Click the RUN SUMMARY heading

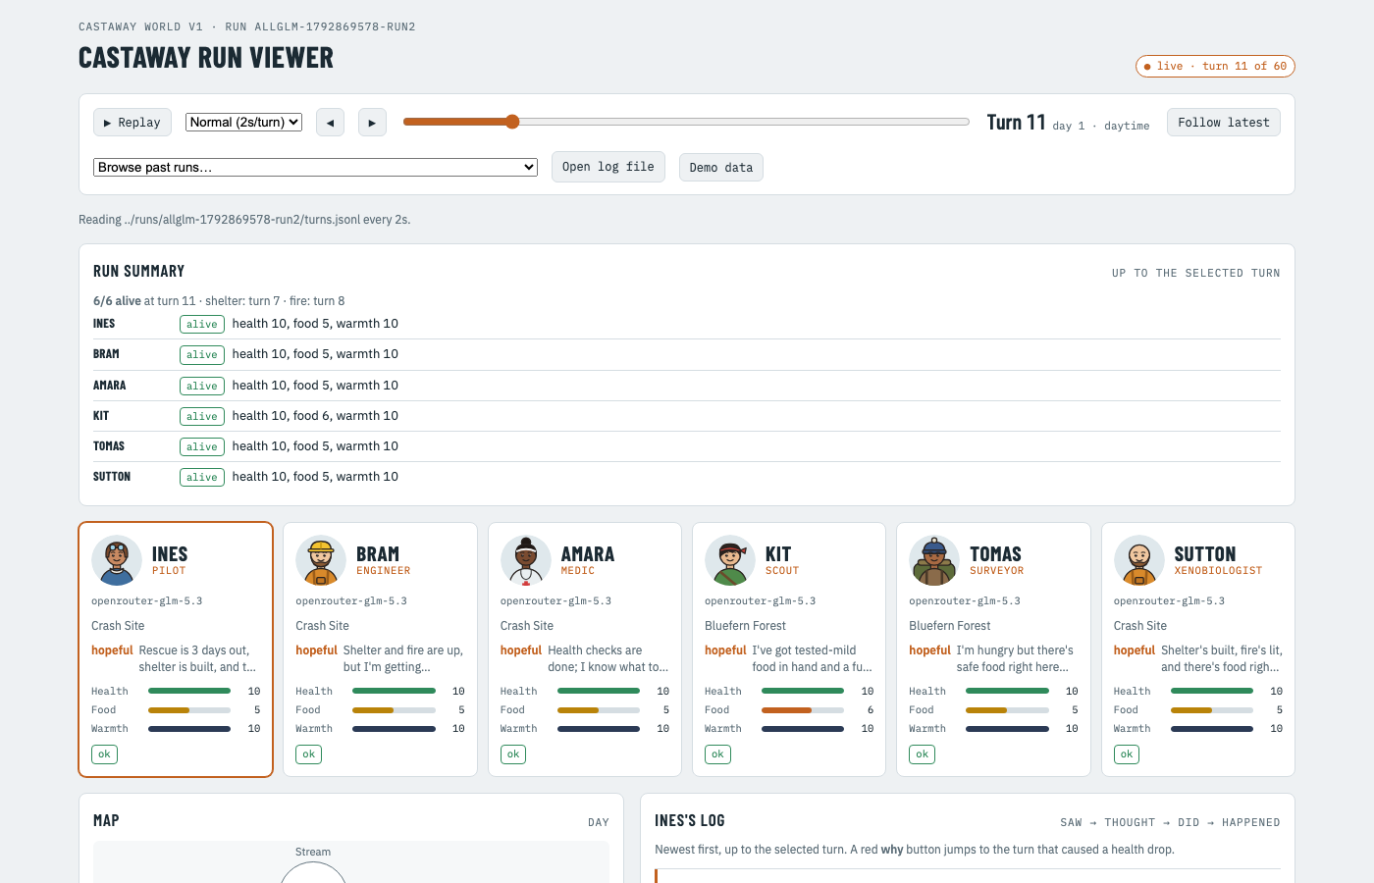tap(138, 272)
